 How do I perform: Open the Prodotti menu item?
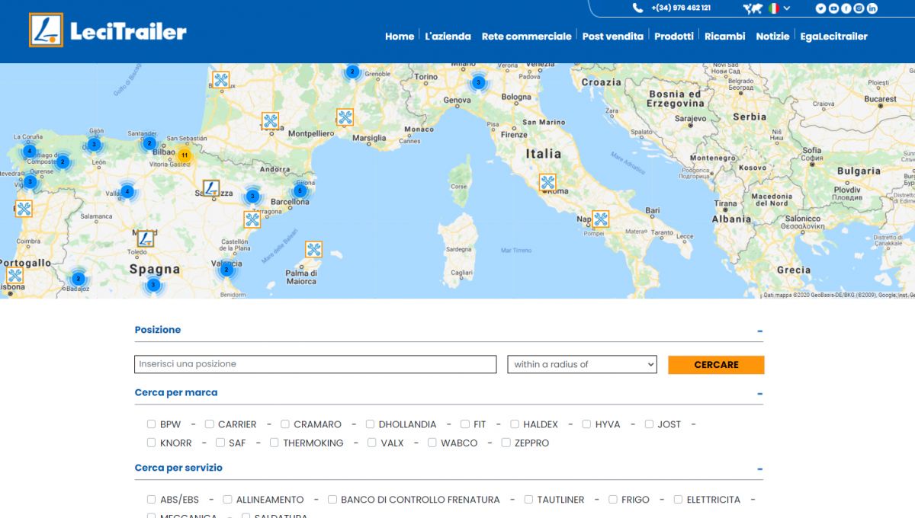click(x=674, y=36)
